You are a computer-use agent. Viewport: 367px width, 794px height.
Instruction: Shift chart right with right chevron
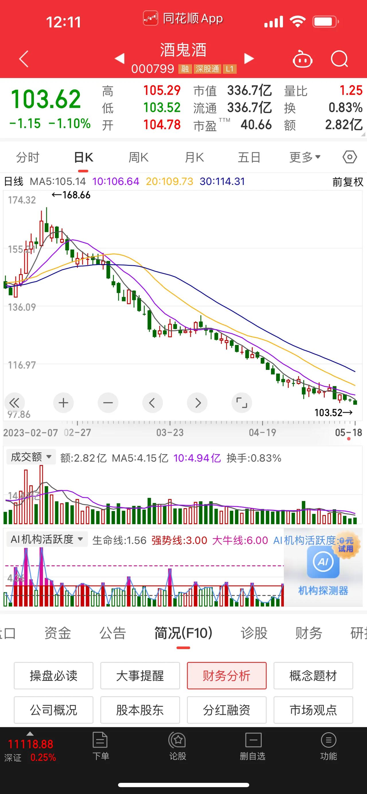(197, 403)
